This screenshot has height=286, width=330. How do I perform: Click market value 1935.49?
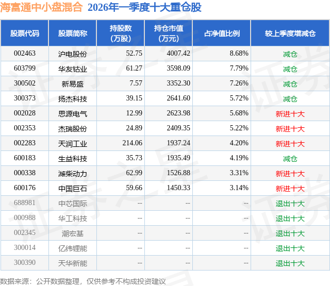coord(178,158)
